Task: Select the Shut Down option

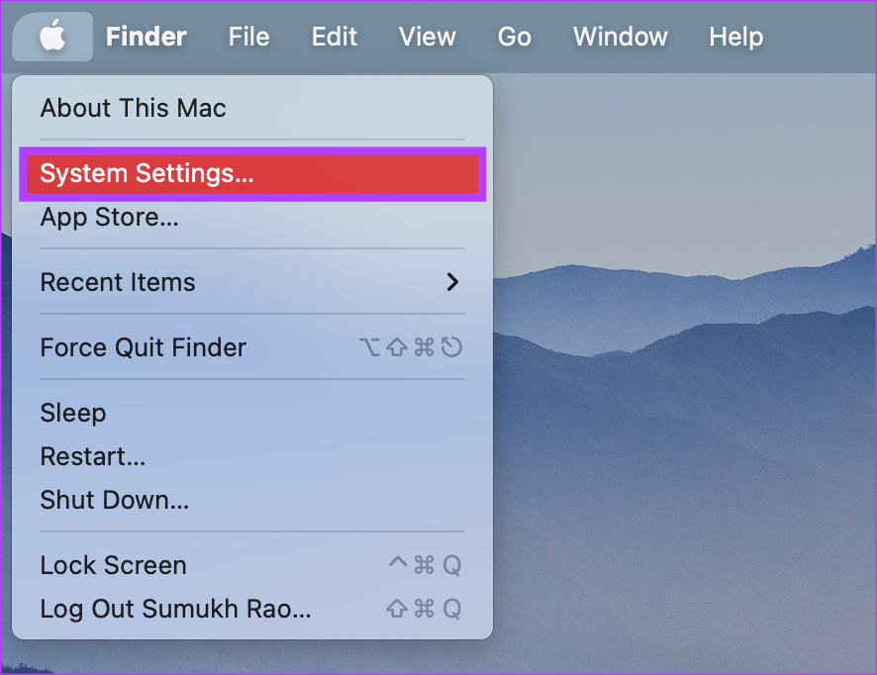Action: click(114, 500)
